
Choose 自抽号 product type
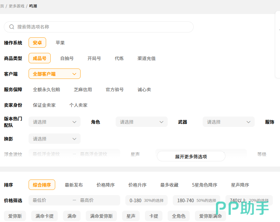point(67,58)
